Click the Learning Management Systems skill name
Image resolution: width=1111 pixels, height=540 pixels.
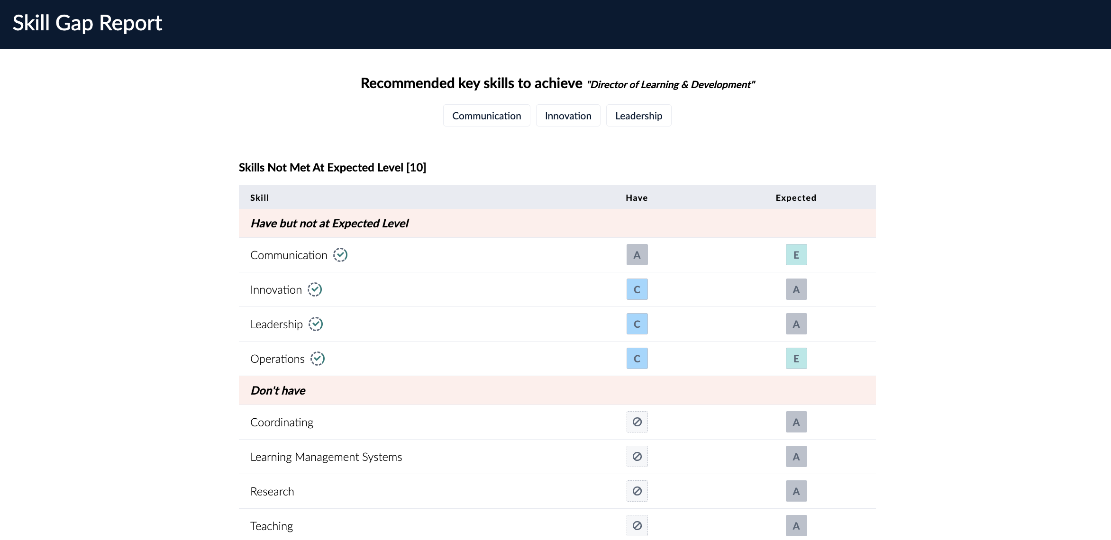(326, 457)
